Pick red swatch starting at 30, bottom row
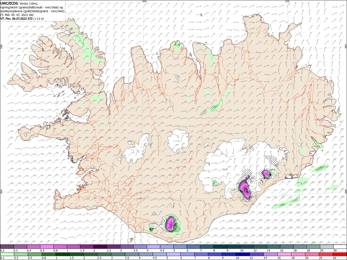Screen dimensions: 347x260 [340, 254]
